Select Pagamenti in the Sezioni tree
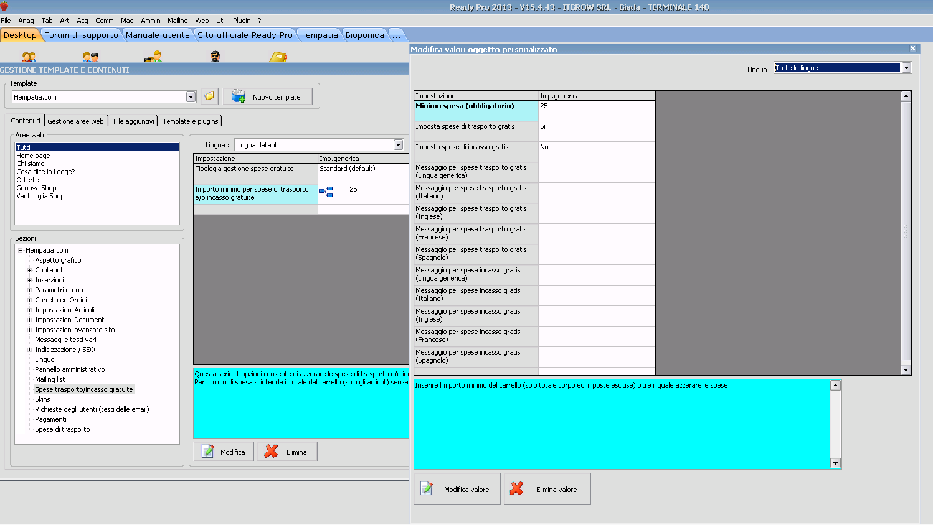Image resolution: width=933 pixels, height=525 pixels. pos(50,420)
